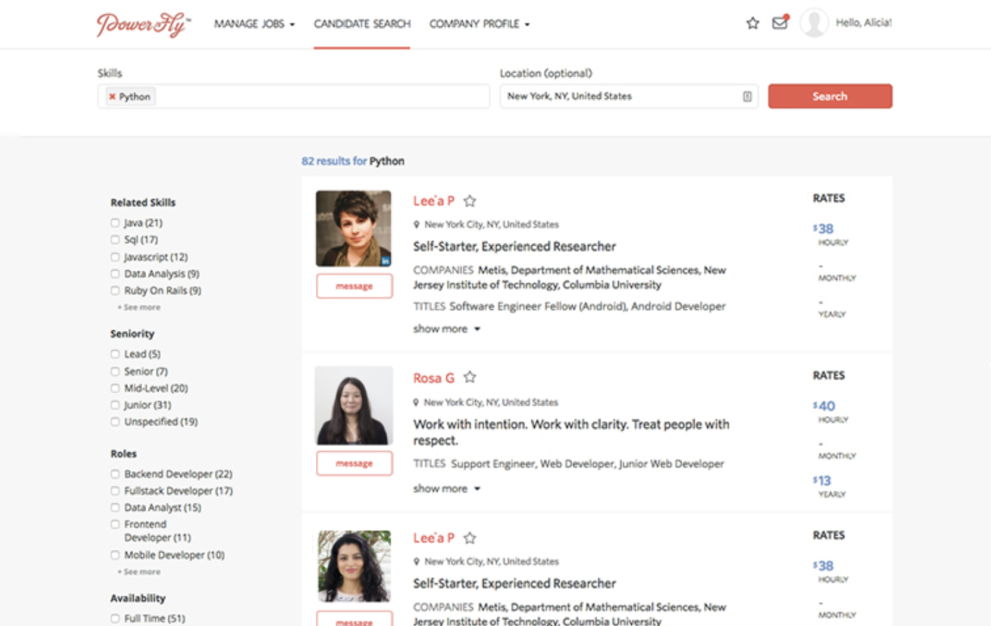Screen dimensions: 991x626
Task: Click the Location input field
Action: click(x=629, y=96)
